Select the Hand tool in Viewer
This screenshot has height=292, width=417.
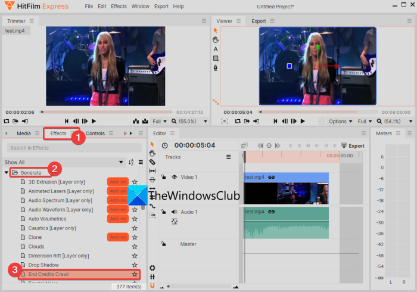[216, 39]
